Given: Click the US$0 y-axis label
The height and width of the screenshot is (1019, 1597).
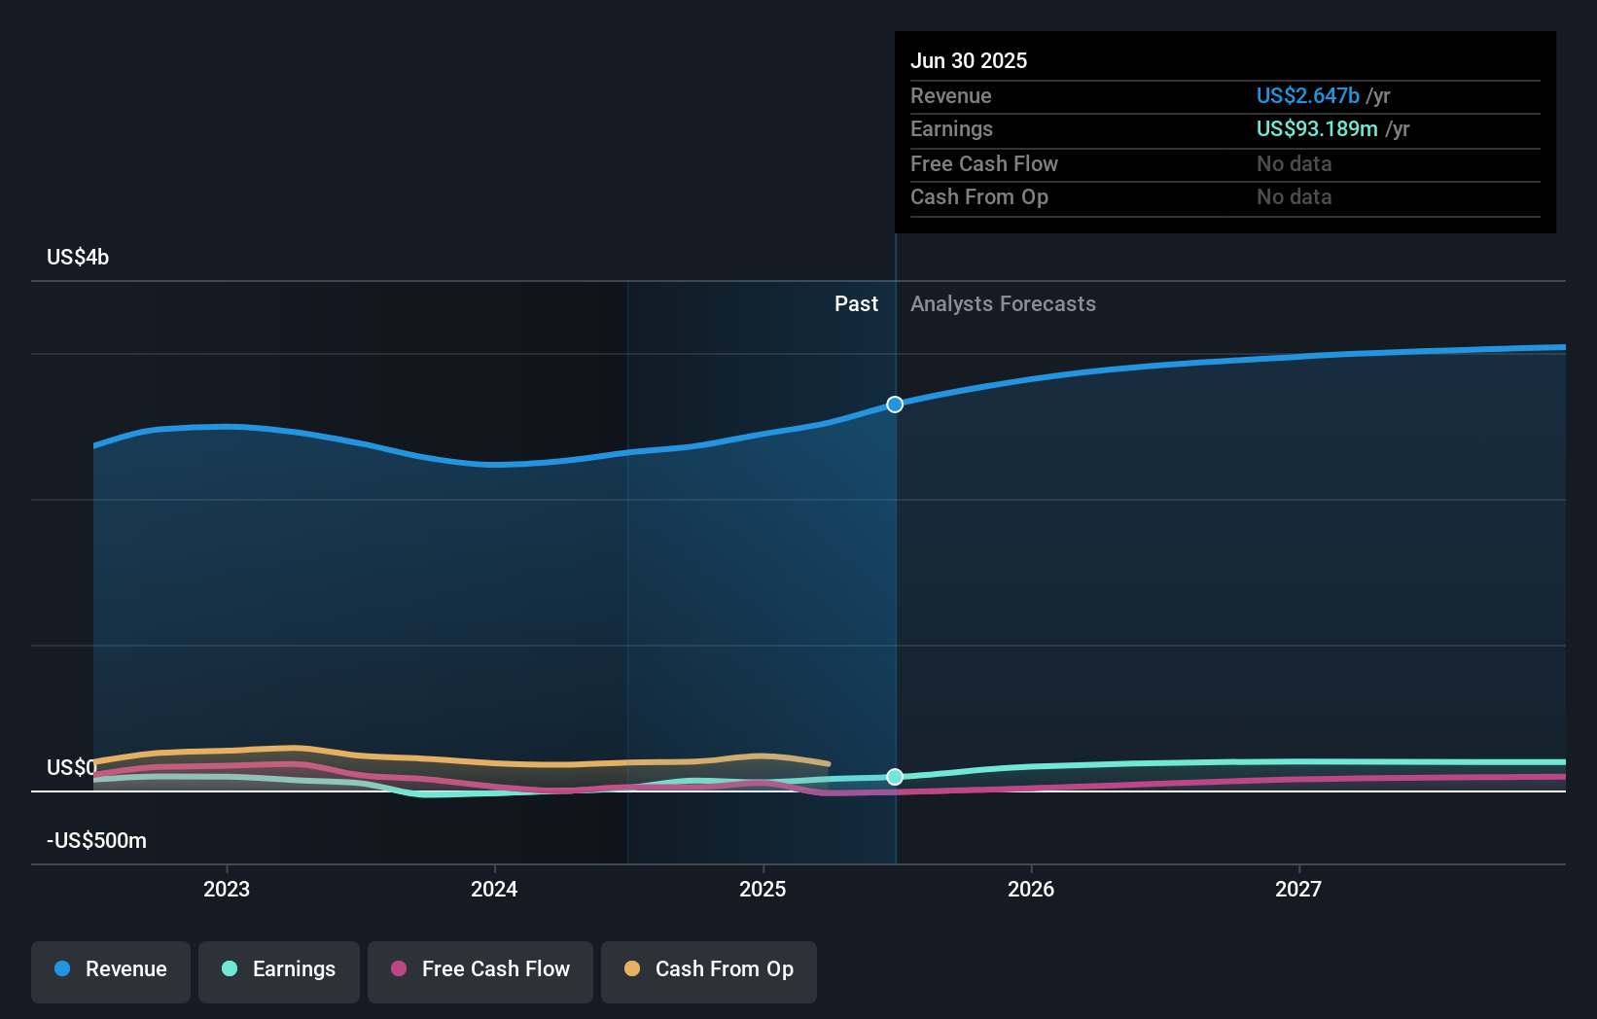Looking at the screenshot, I should click(x=72, y=767).
